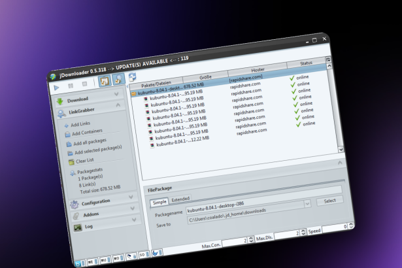The image size is (402, 268).
Task: Open column settings icon above scrollbar
Action: coord(328,59)
